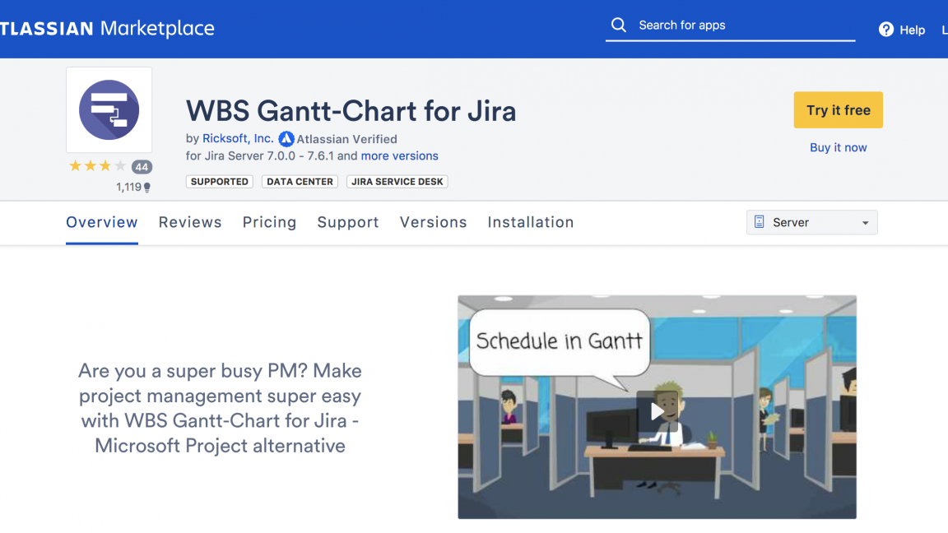Viewport: 948px width, 533px height.
Task: Click the more versions link
Action: [x=400, y=156]
